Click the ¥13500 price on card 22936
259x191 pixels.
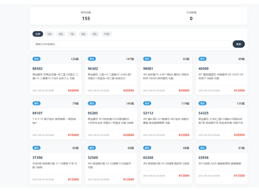pos(238,176)
